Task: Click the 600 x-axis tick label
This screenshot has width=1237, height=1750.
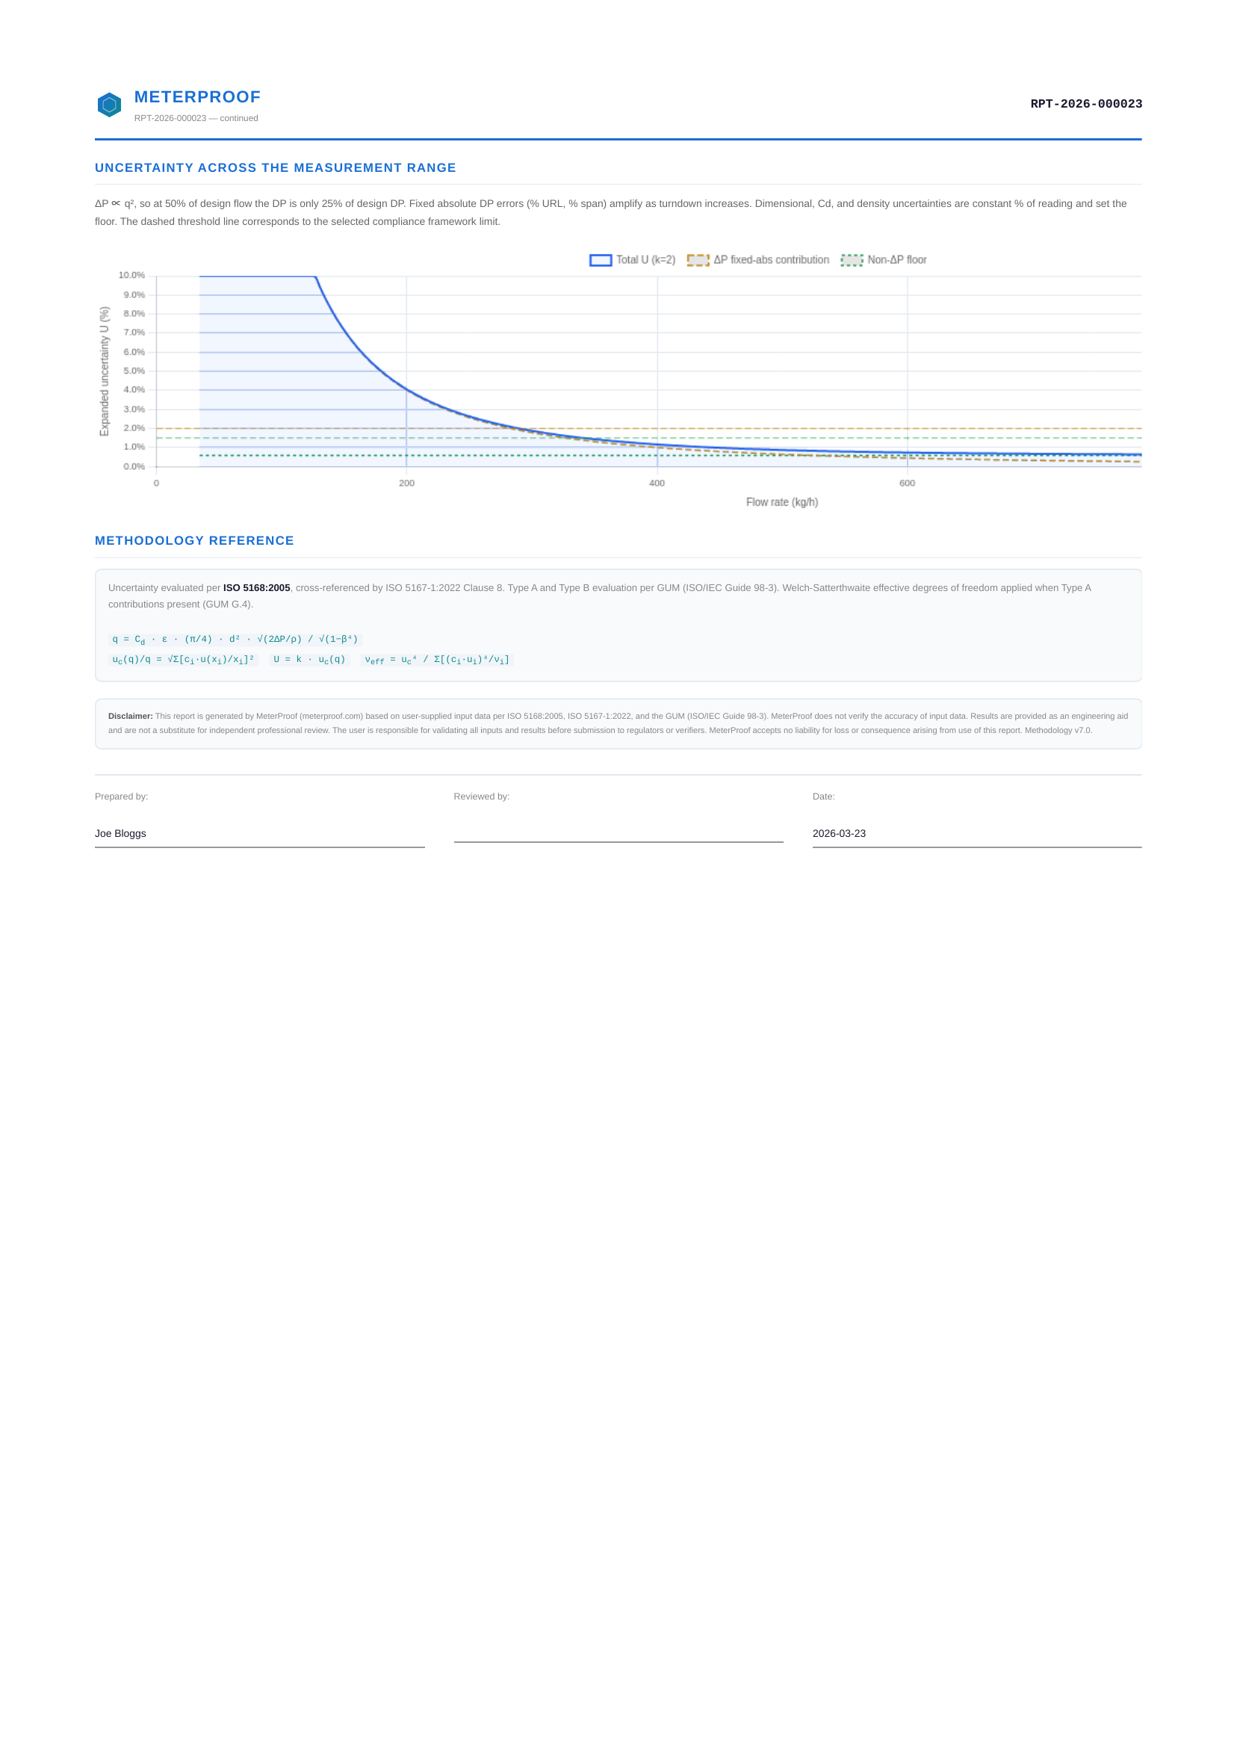Action: (907, 483)
